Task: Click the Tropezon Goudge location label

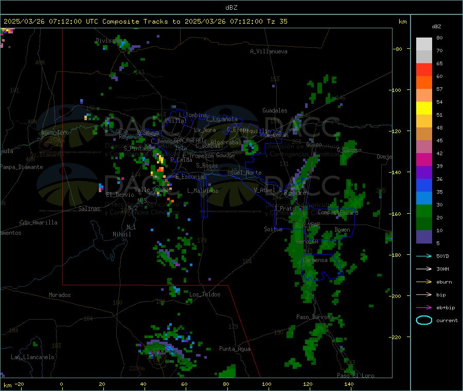Action: 212,155
